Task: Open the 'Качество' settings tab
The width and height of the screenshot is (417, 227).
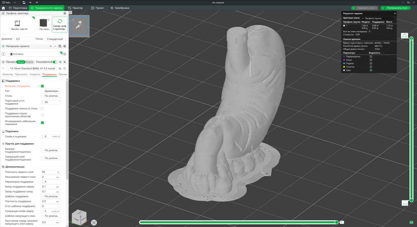Action: coord(8,74)
